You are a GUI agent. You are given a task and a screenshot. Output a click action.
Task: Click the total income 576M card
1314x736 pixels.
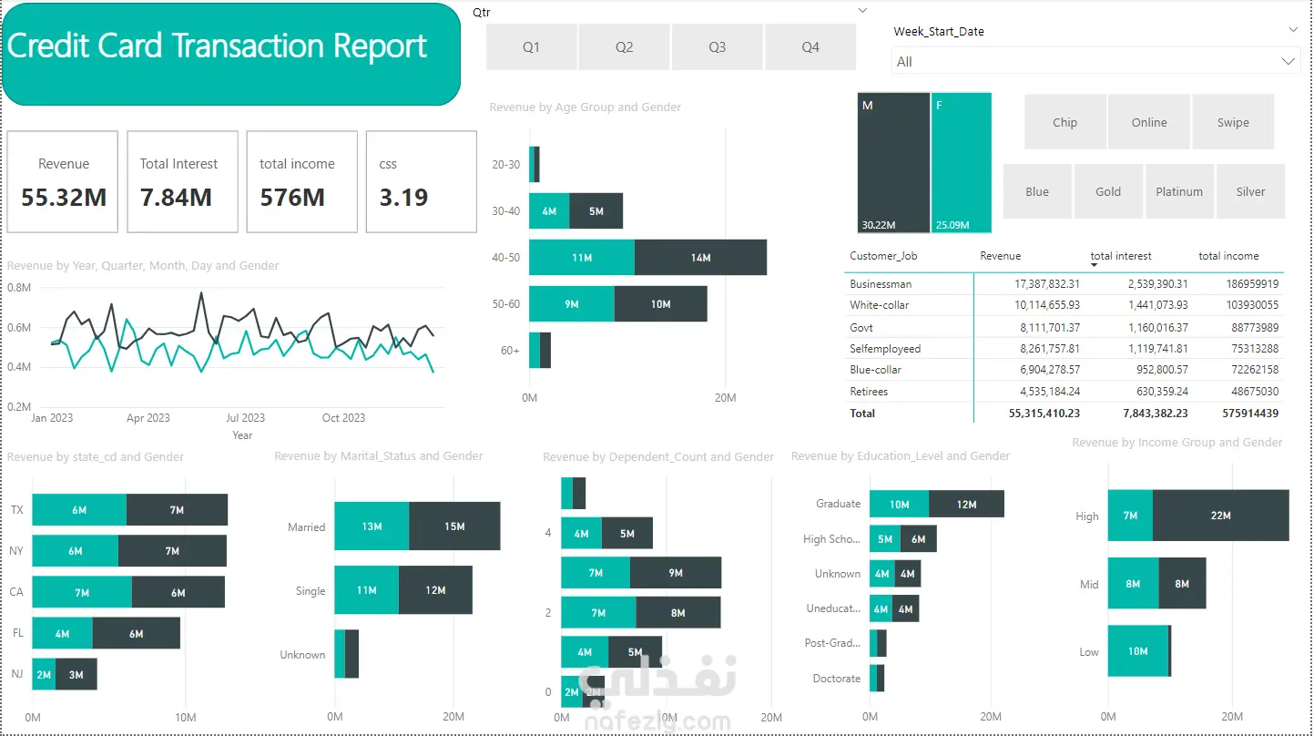301,181
